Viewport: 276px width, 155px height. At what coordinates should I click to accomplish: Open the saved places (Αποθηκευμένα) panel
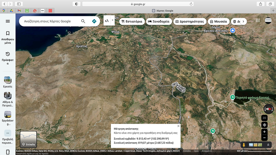pyautogui.click(x=8, y=38)
